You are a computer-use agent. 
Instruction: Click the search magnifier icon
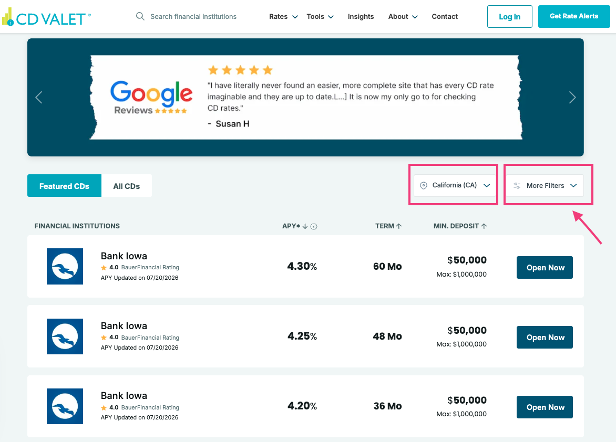coord(140,16)
